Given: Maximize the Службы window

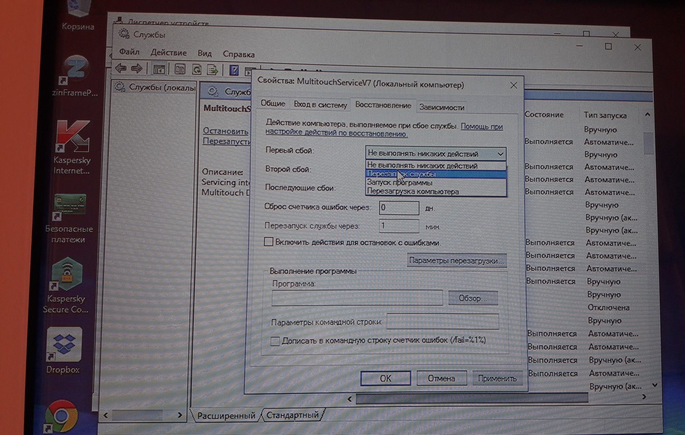Looking at the screenshot, I should pyautogui.click(x=609, y=46).
